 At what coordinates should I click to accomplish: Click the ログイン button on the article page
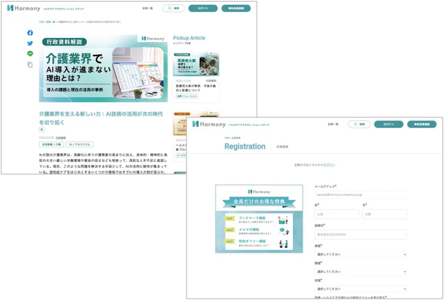(203, 8)
